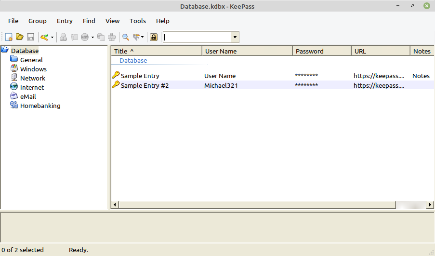Click the Internet globe icon in the tree
This screenshot has height=256, width=435.
(14, 86)
